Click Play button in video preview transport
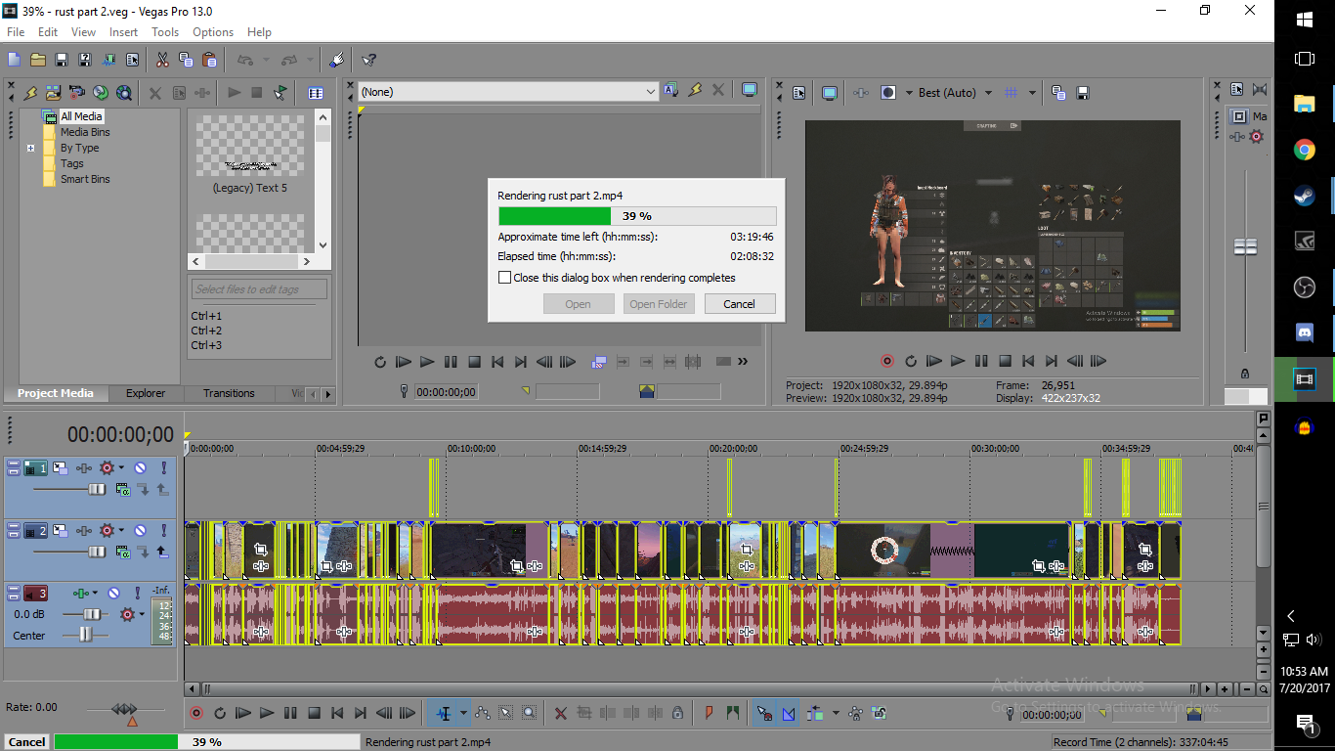The image size is (1335, 751). point(958,361)
